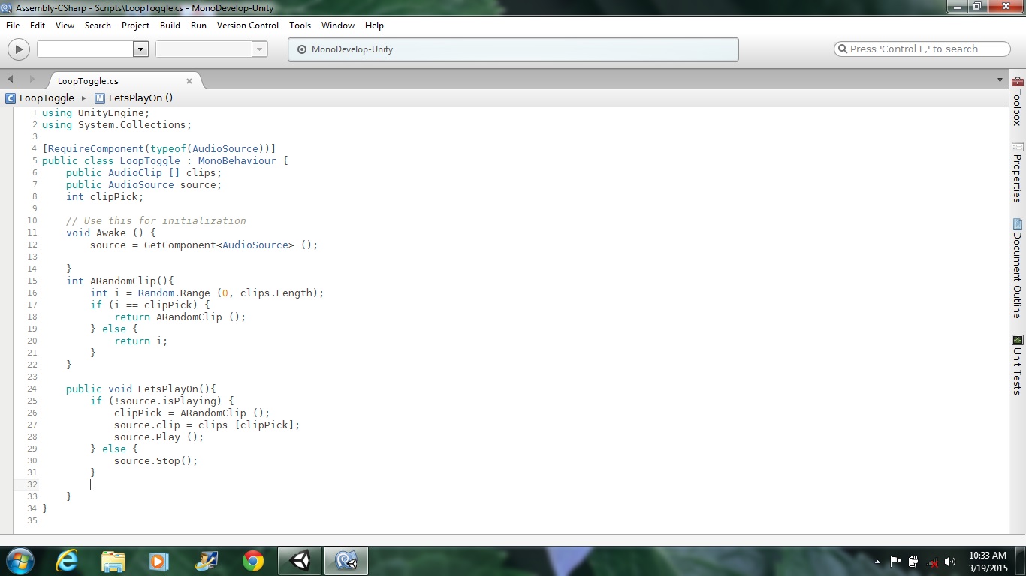Click the '// Use this for initialization' comment
The height and width of the screenshot is (576, 1026).
pos(155,220)
